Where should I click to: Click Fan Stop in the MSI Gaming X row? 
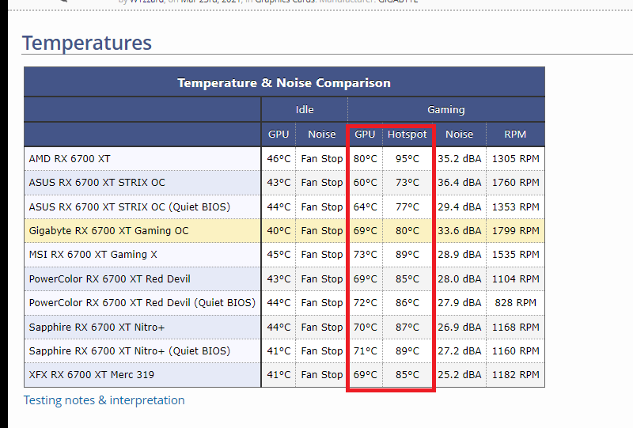[x=322, y=255]
